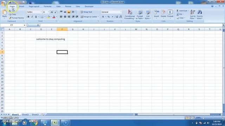This screenshot has width=225, height=126.
Task: Open Find & Select menu
Action: click(200, 14)
